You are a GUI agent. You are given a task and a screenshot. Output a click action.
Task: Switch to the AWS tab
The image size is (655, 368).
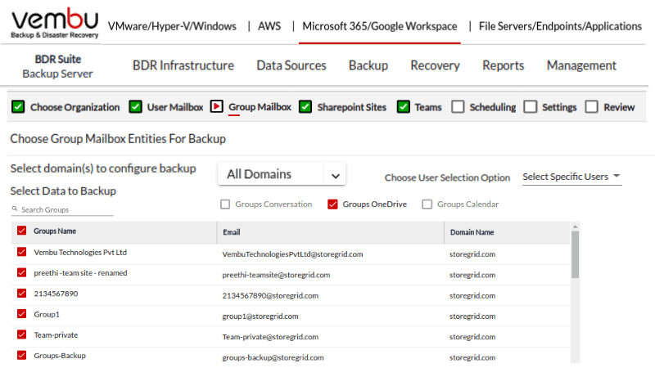tap(269, 26)
